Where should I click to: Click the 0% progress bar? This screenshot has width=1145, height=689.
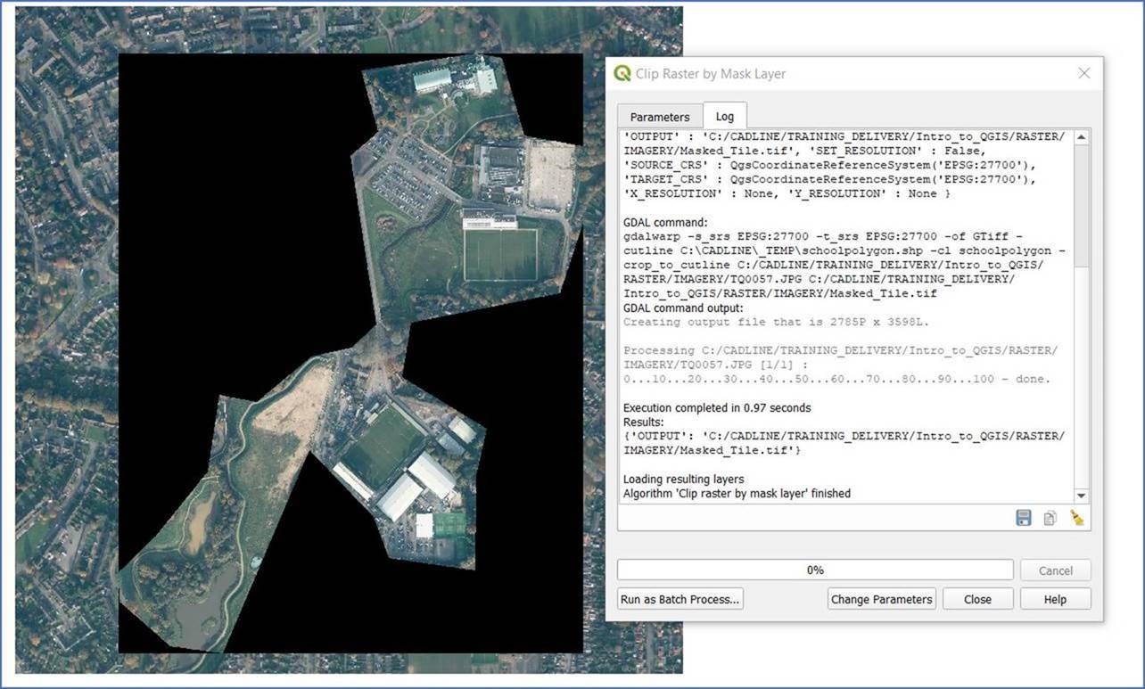(x=816, y=570)
